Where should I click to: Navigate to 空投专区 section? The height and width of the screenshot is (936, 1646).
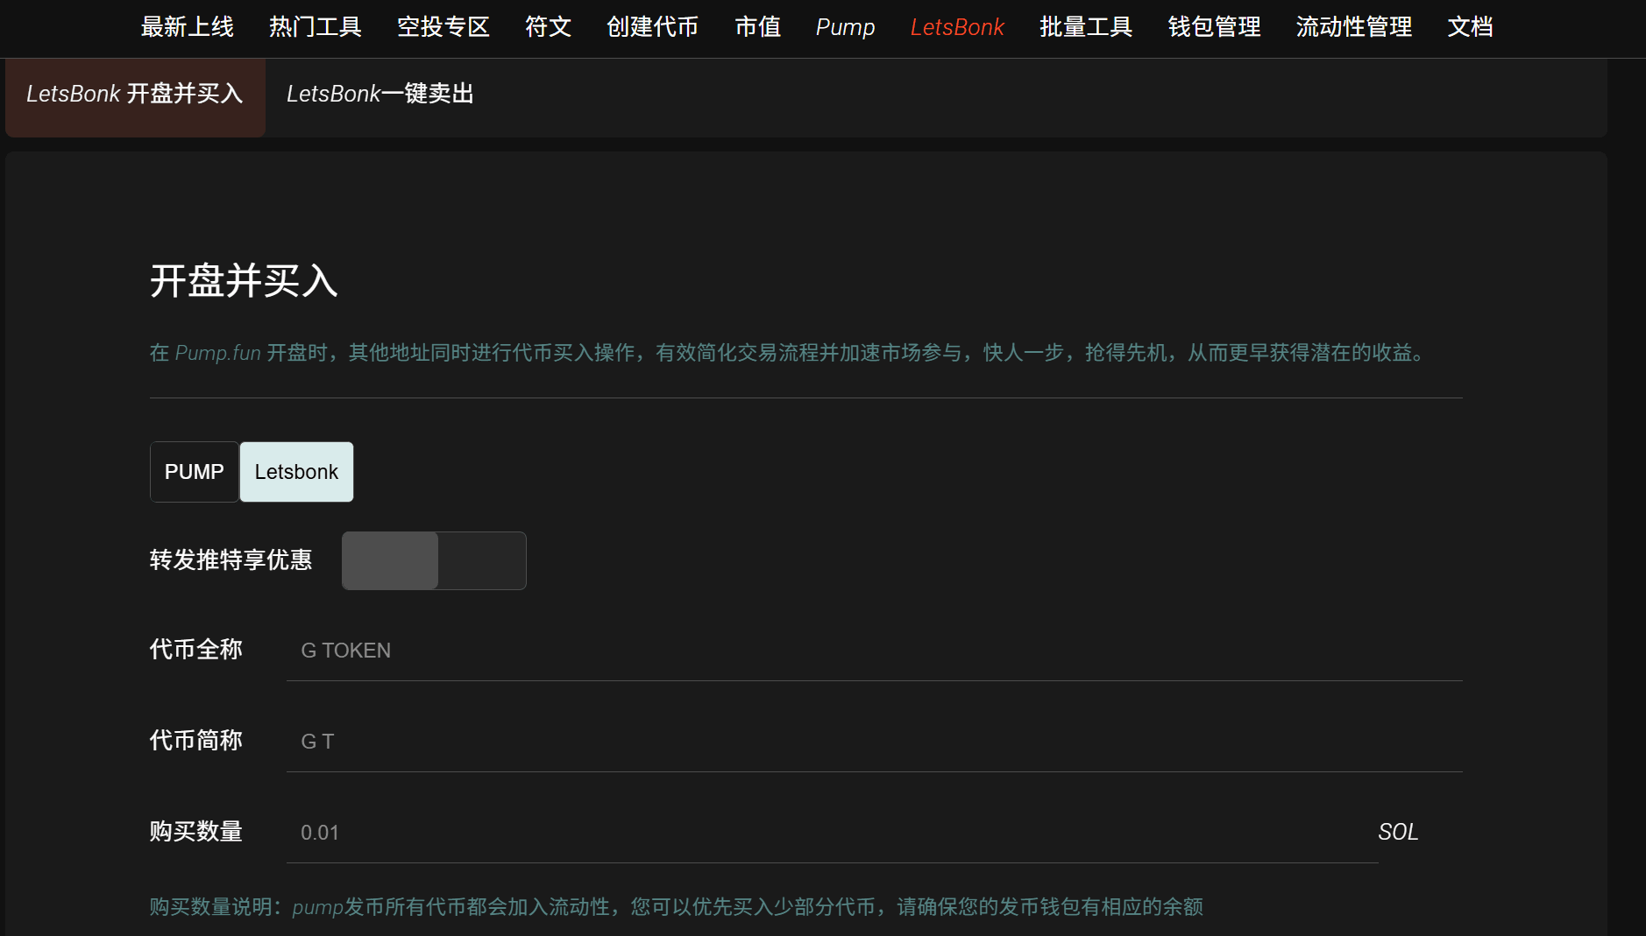coord(443,27)
